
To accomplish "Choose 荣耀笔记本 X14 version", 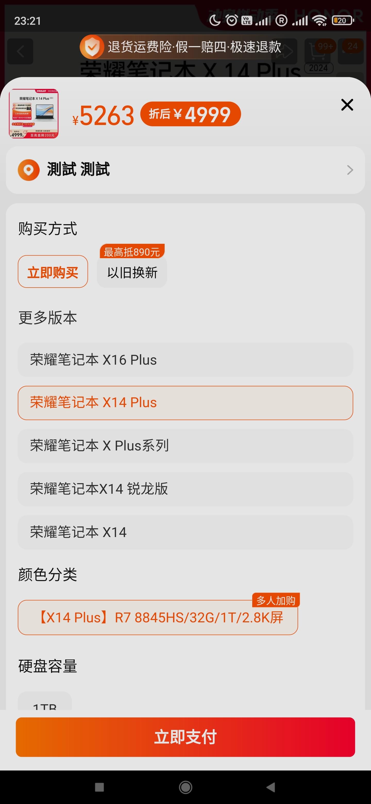I will [x=185, y=532].
